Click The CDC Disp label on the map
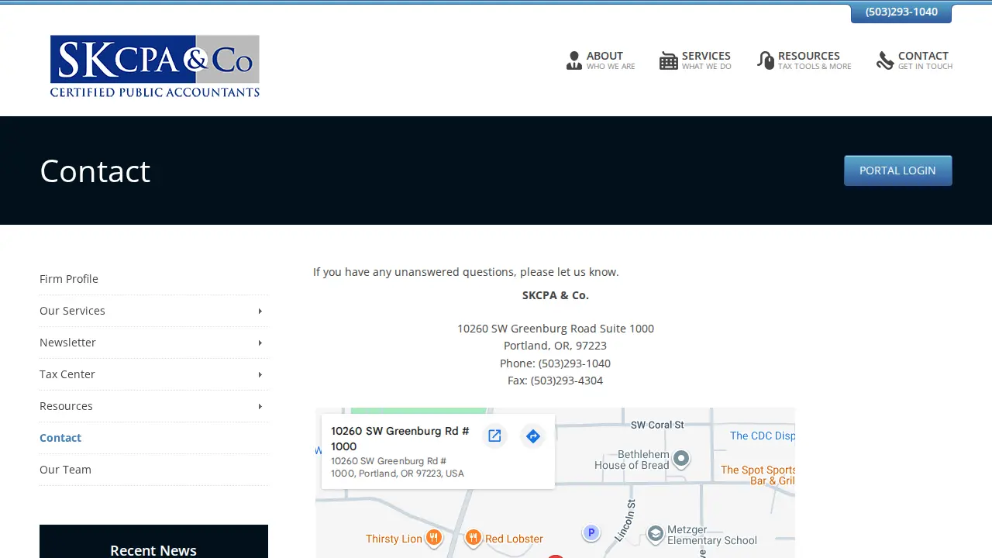This screenshot has height=558, width=992. pyautogui.click(x=763, y=436)
